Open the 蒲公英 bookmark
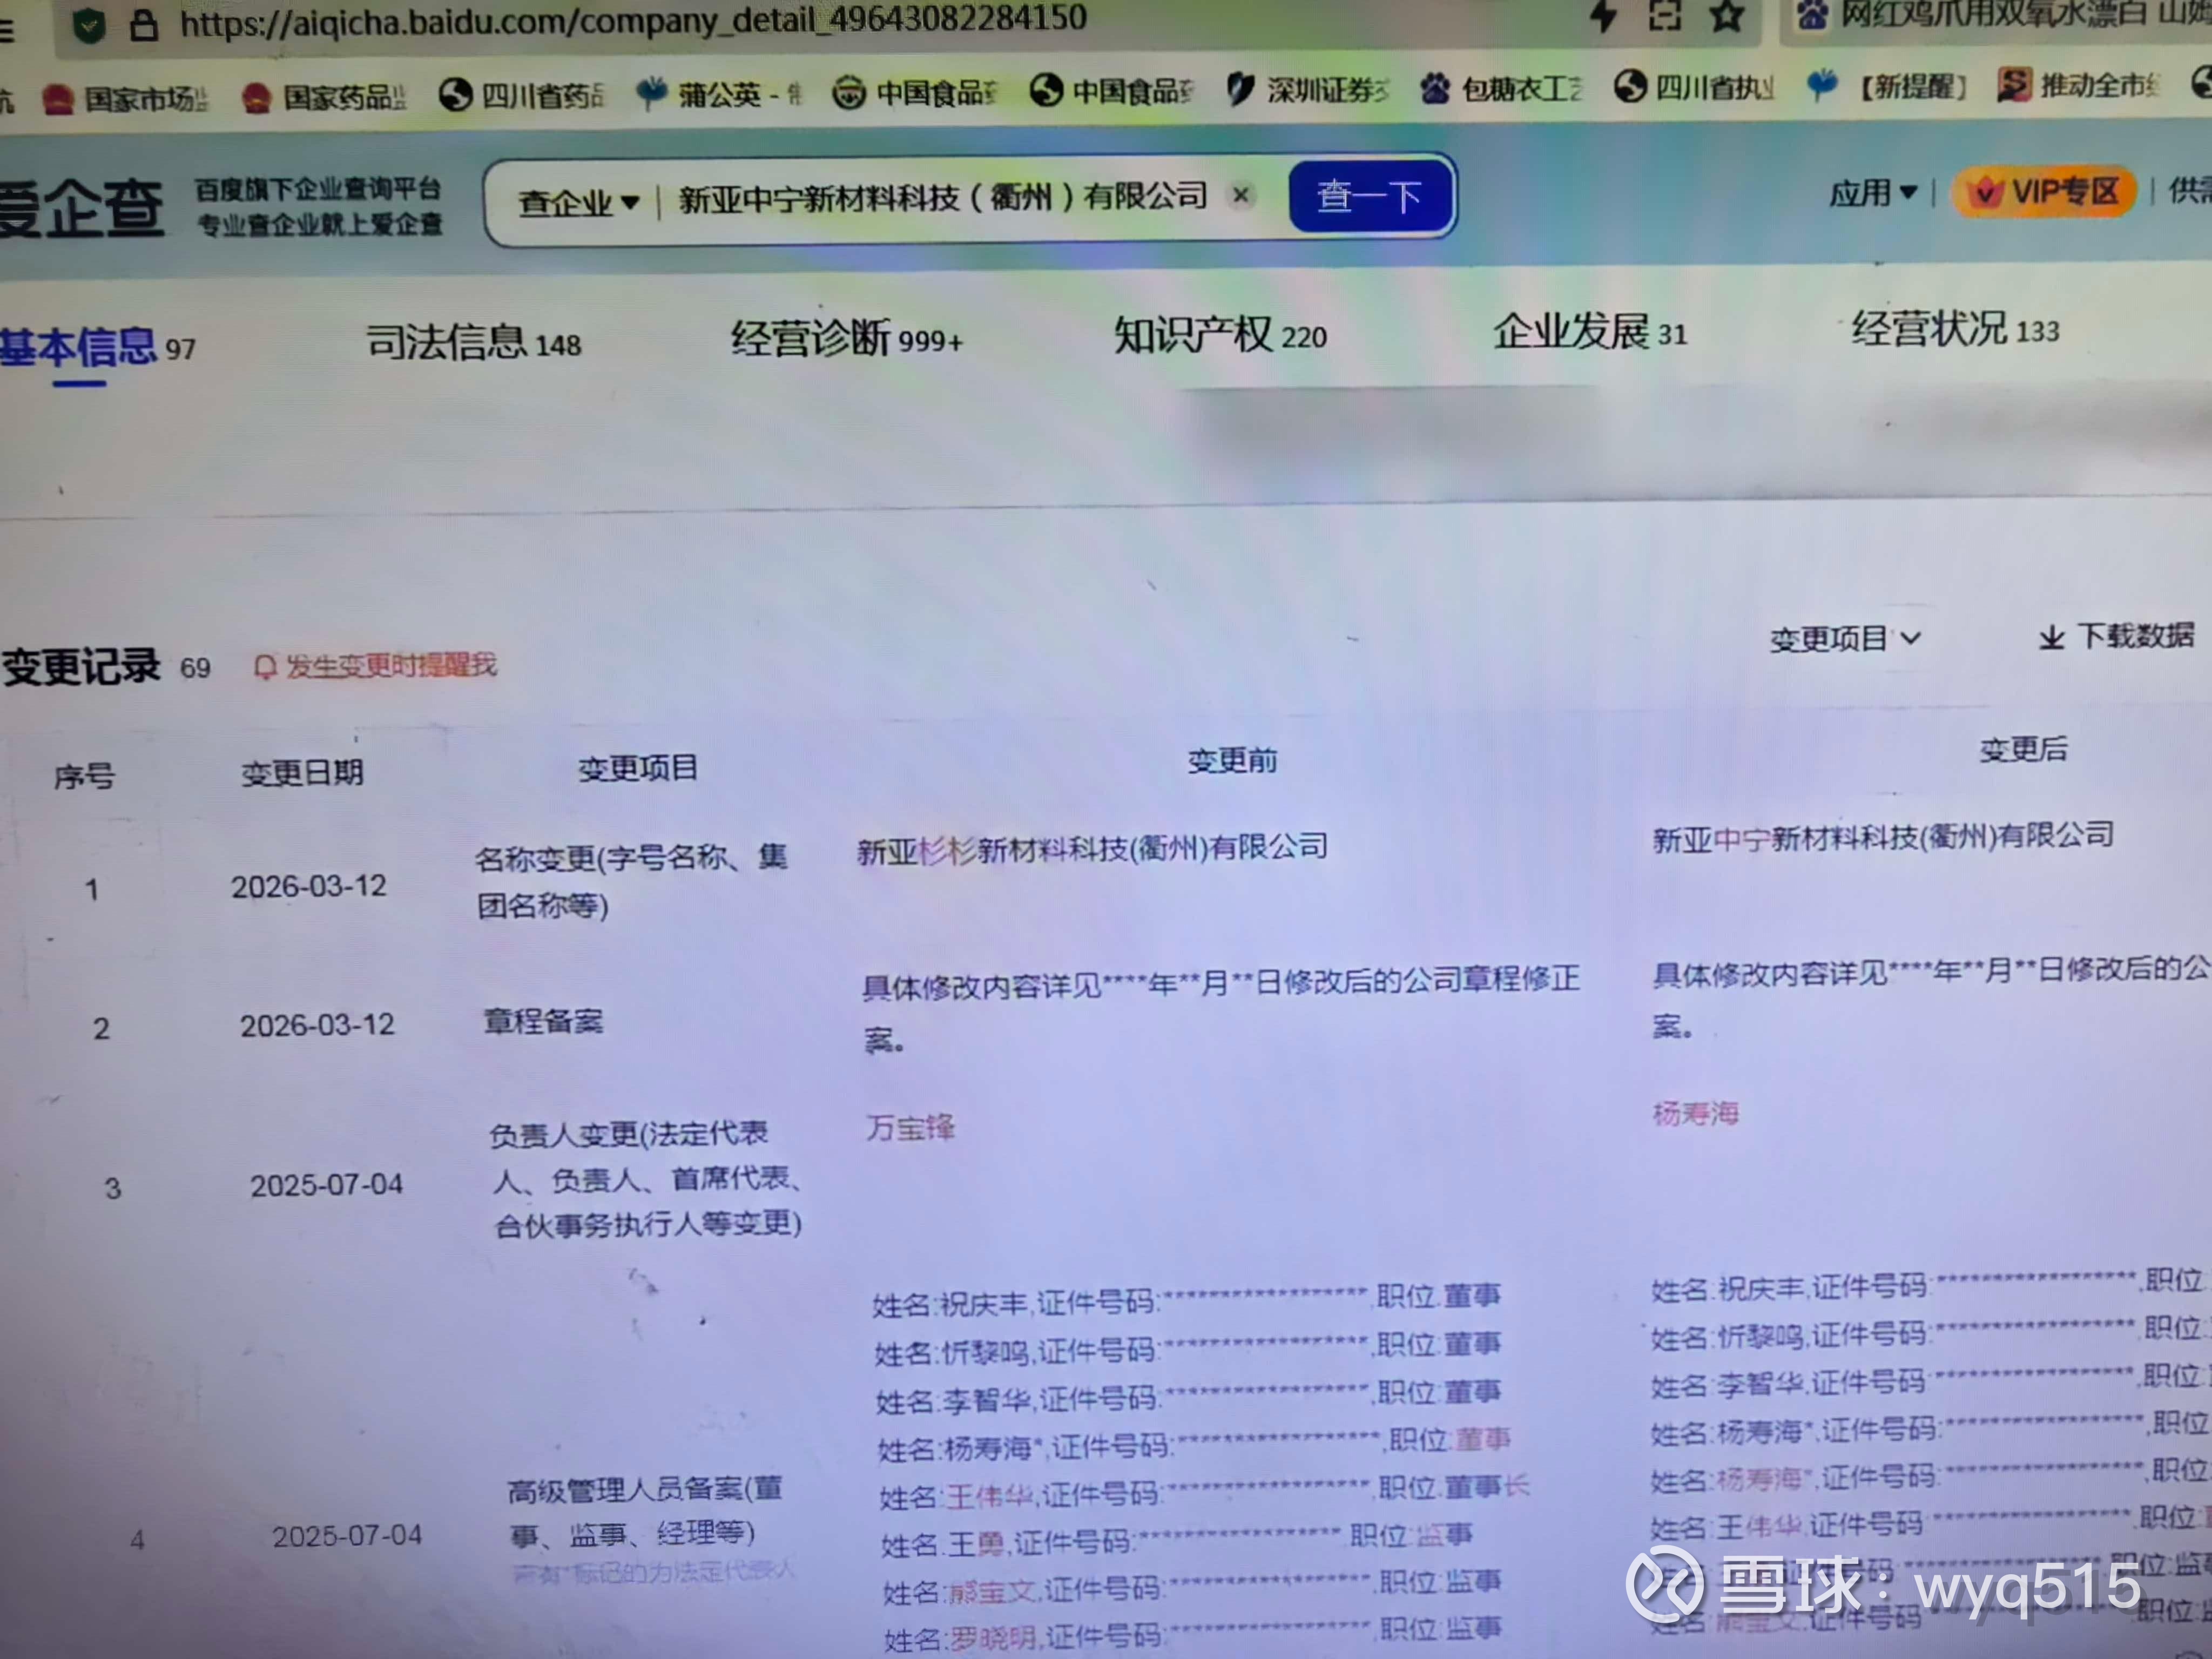This screenshot has height=1659, width=2212. tap(718, 94)
